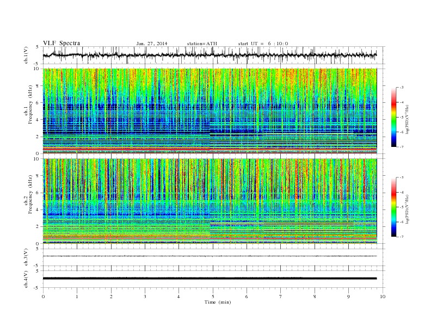Click the "ch.1(V)" waveform axis label
Image resolution: width=431 pixels, height=333 pixels.
point(26,55)
